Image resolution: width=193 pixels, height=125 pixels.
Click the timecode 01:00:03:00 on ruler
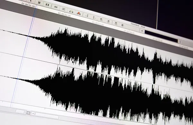click(98, 23)
